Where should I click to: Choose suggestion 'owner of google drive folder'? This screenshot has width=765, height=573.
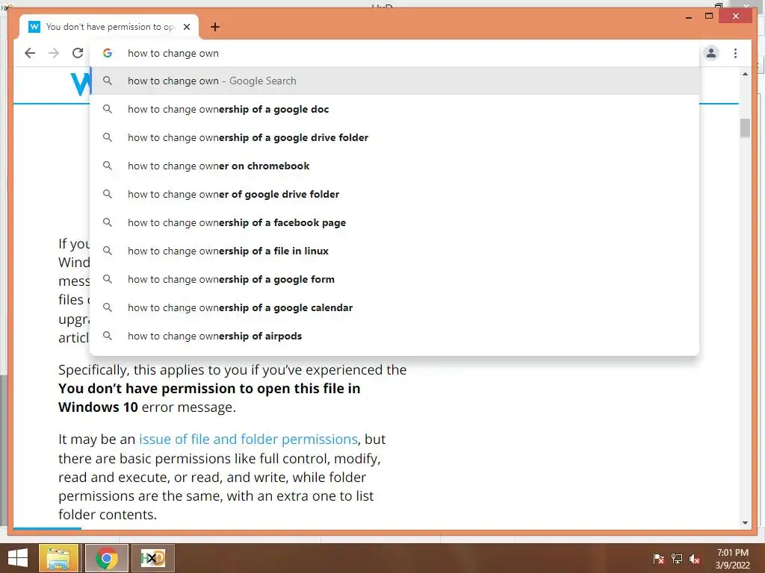[x=394, y=194]
